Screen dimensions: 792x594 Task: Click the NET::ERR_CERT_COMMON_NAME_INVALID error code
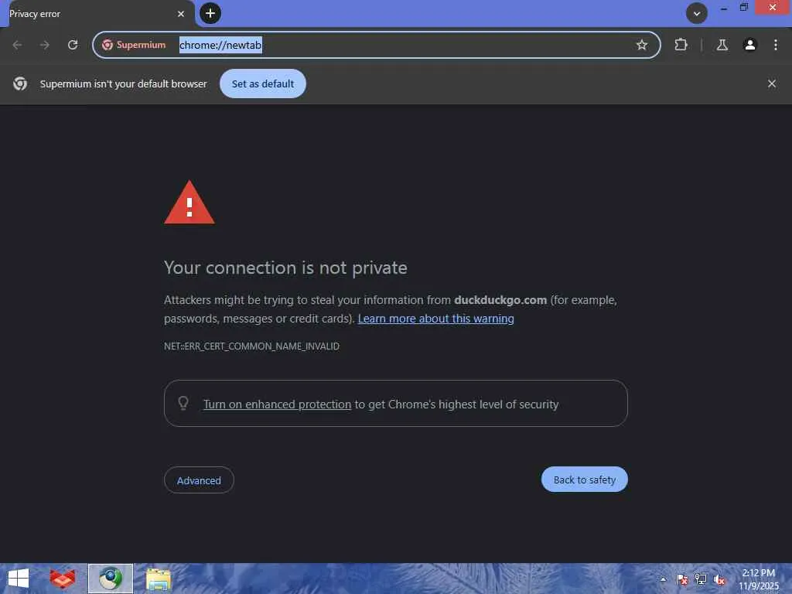point(251,346)
